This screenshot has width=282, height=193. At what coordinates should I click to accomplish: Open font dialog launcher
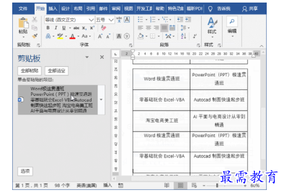131,45
